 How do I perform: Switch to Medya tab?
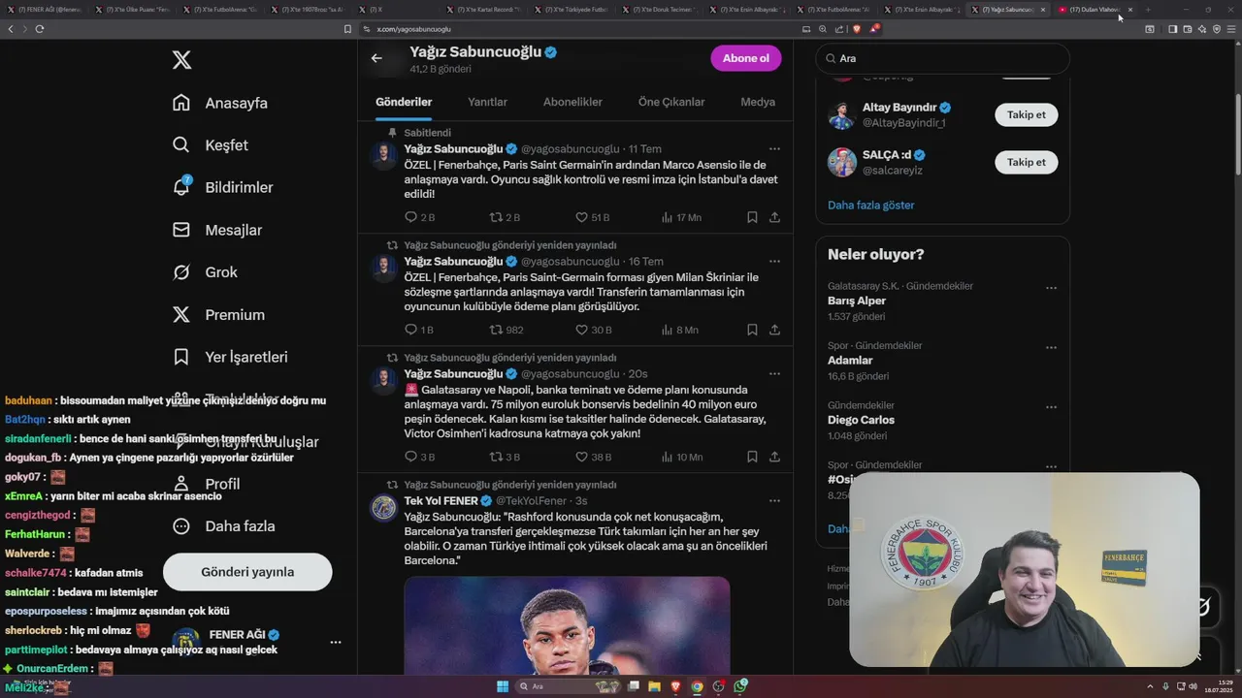758,102
